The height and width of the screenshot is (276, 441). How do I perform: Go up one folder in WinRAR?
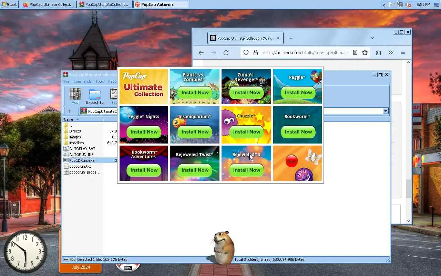pos(69,111)
